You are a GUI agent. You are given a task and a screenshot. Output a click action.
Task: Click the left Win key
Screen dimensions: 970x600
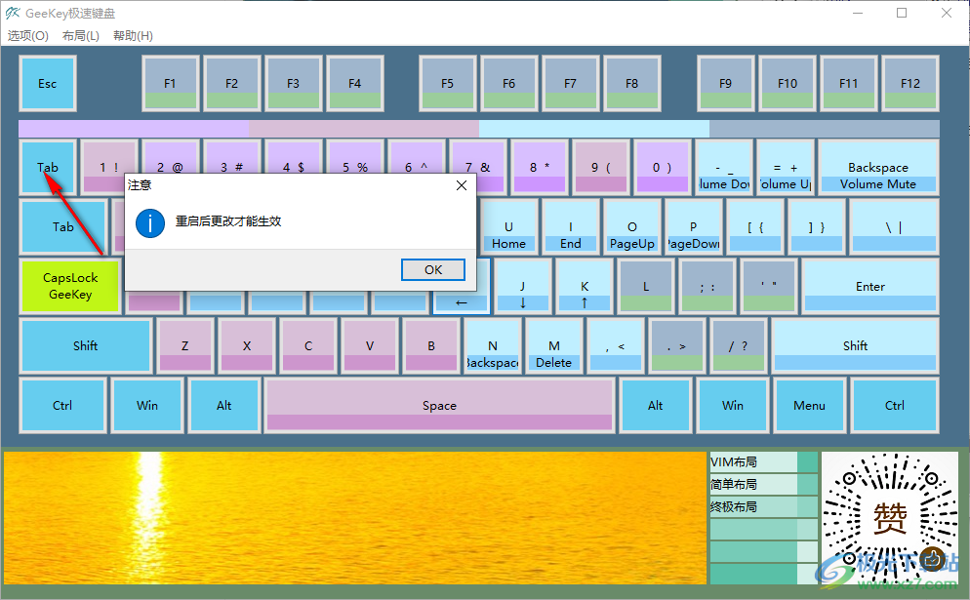147,405
